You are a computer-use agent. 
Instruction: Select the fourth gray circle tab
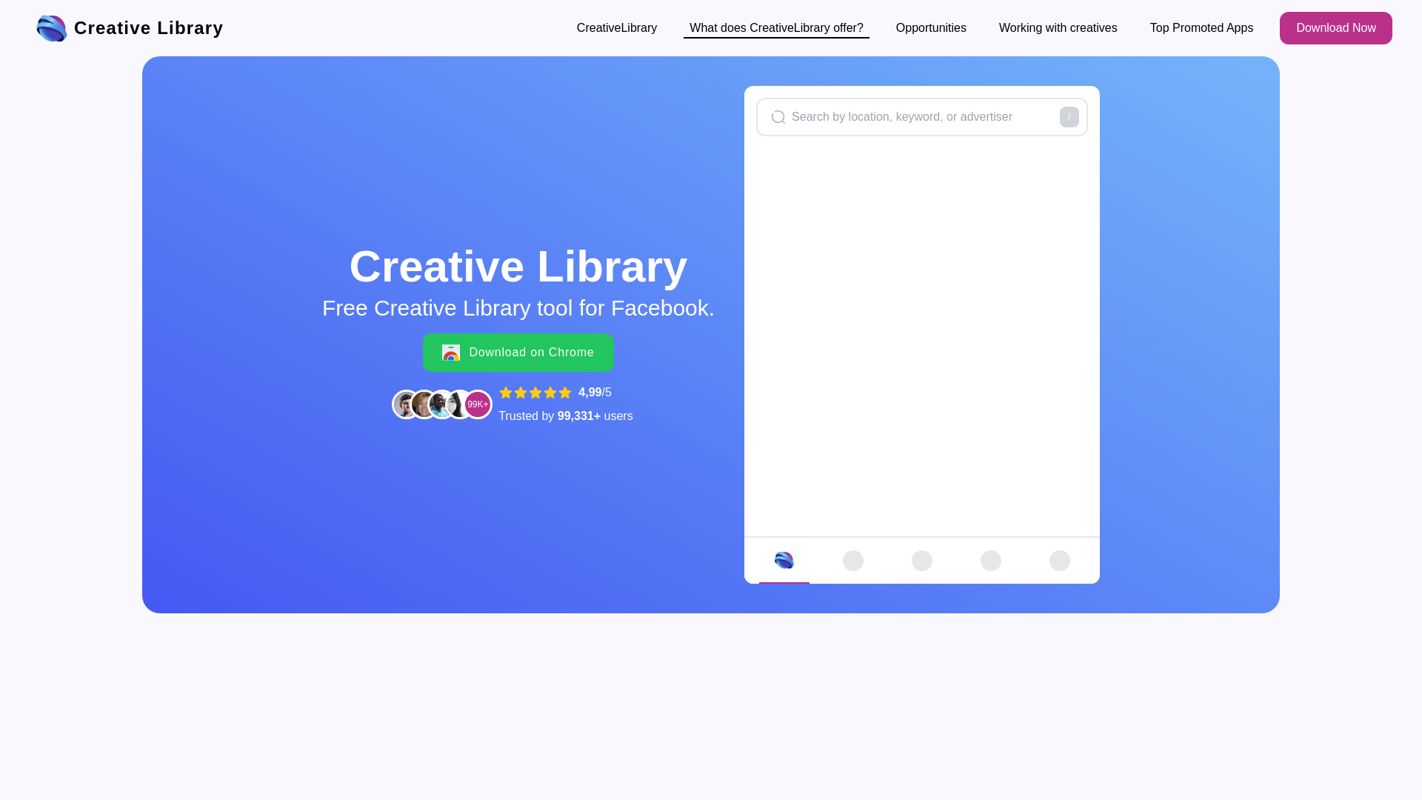990,561
